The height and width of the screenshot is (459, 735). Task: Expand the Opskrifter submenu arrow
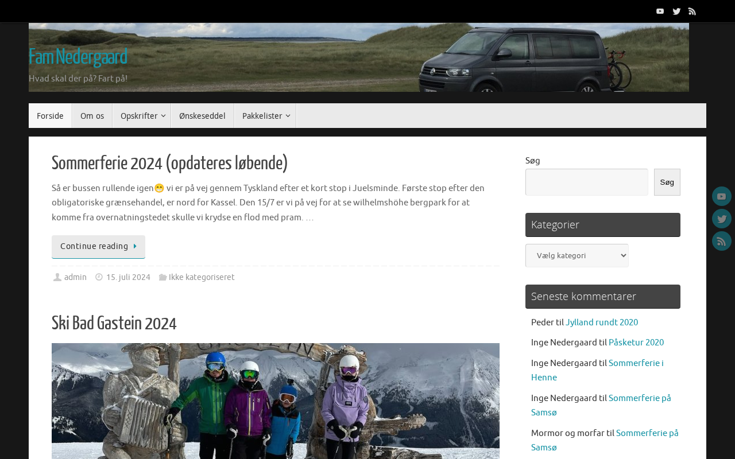(x=163, y=116)
